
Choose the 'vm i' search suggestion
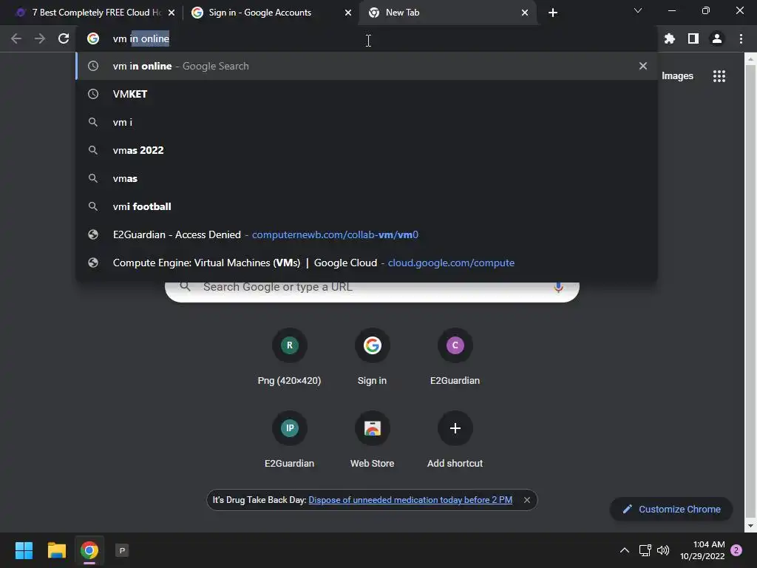click(367, 122)
